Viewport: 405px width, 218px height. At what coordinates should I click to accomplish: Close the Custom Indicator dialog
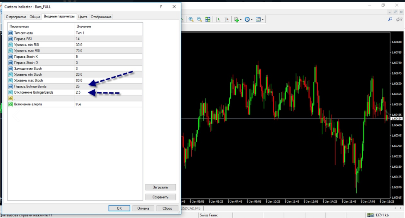[x=174, y=7]
